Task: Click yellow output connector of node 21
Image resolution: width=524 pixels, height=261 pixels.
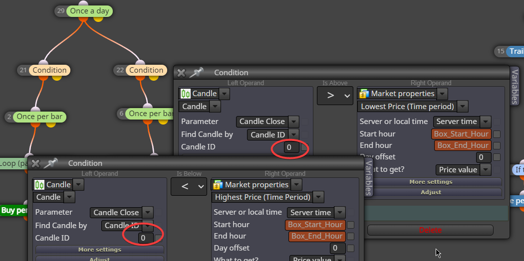Action: pos(56,77)
